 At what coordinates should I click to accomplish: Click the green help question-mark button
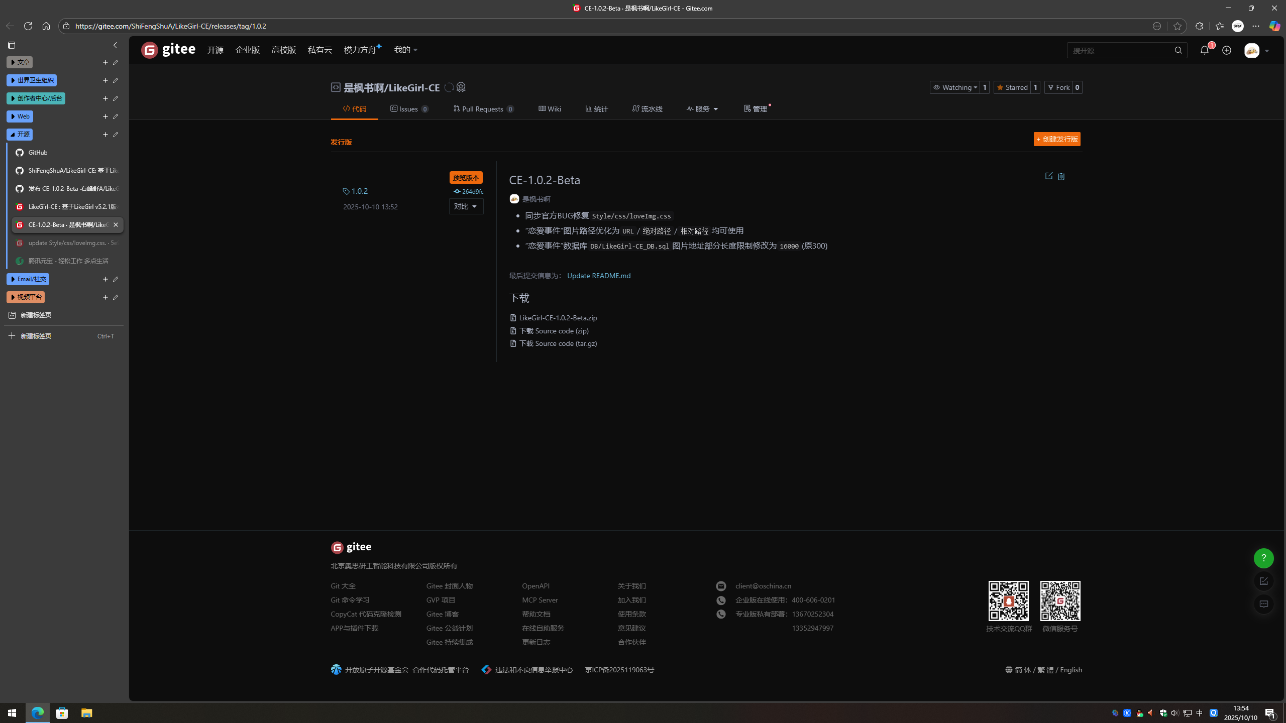1263,558
